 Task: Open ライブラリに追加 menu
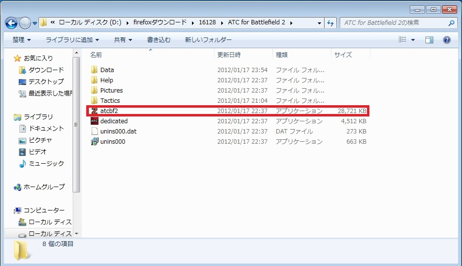click(x=72, y=40)
